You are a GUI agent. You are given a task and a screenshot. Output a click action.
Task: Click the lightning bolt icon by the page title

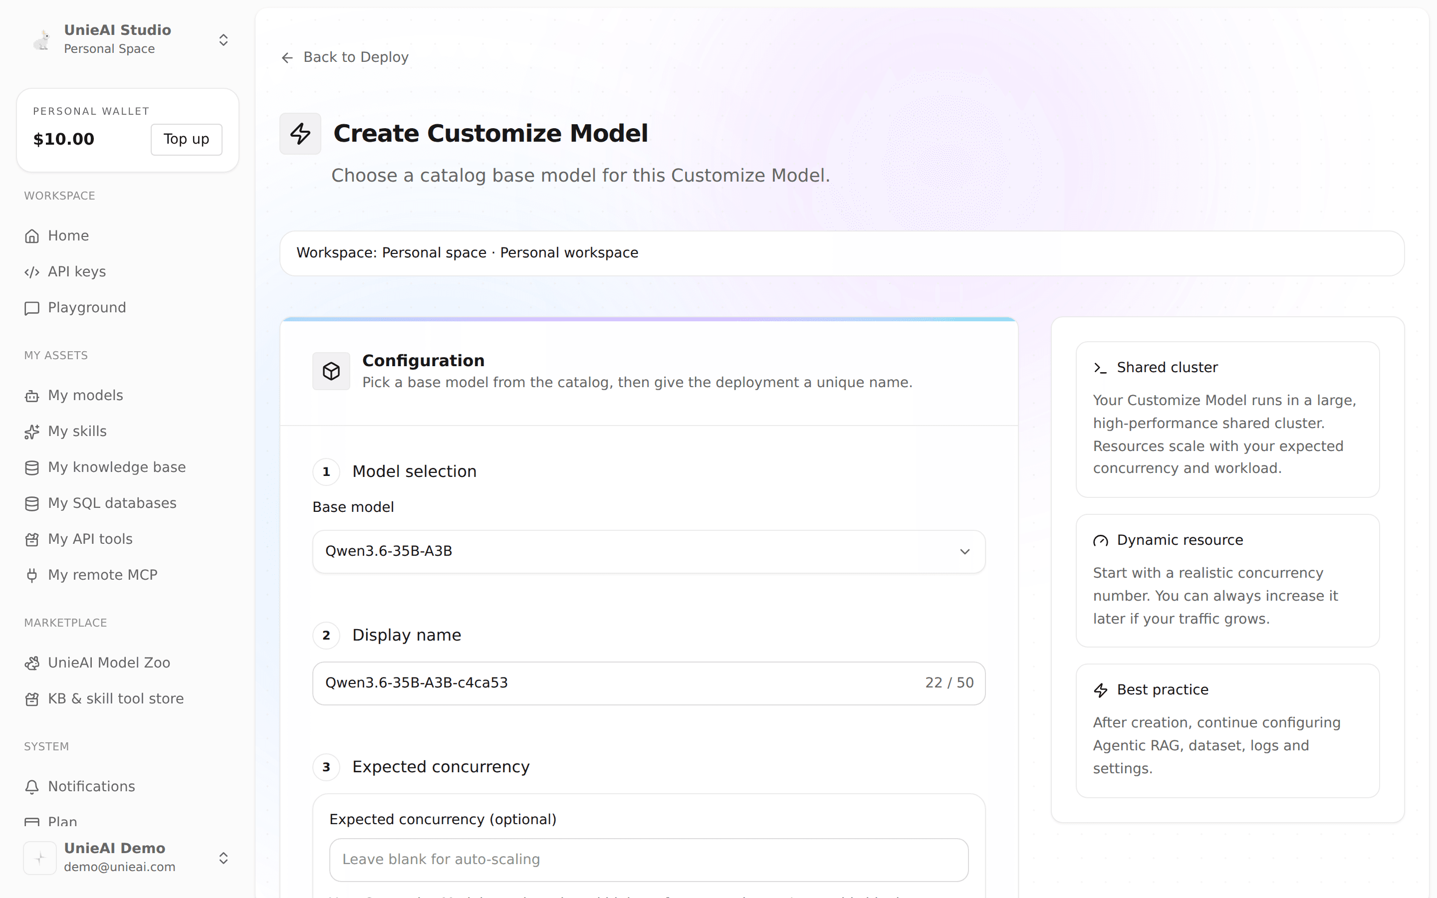tap(300, 134)
